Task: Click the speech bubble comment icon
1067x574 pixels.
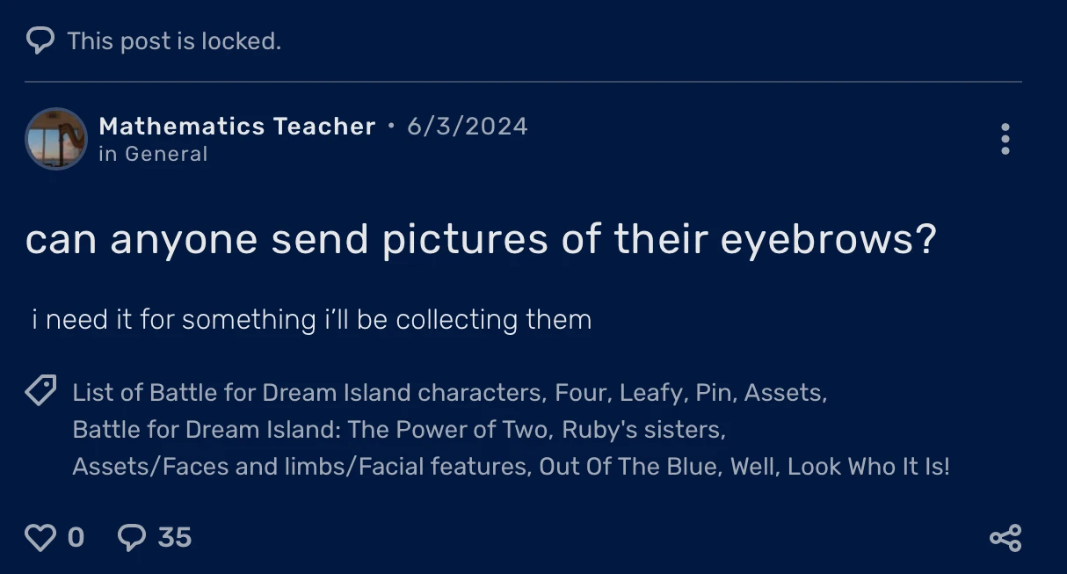Action: point(130,536)
